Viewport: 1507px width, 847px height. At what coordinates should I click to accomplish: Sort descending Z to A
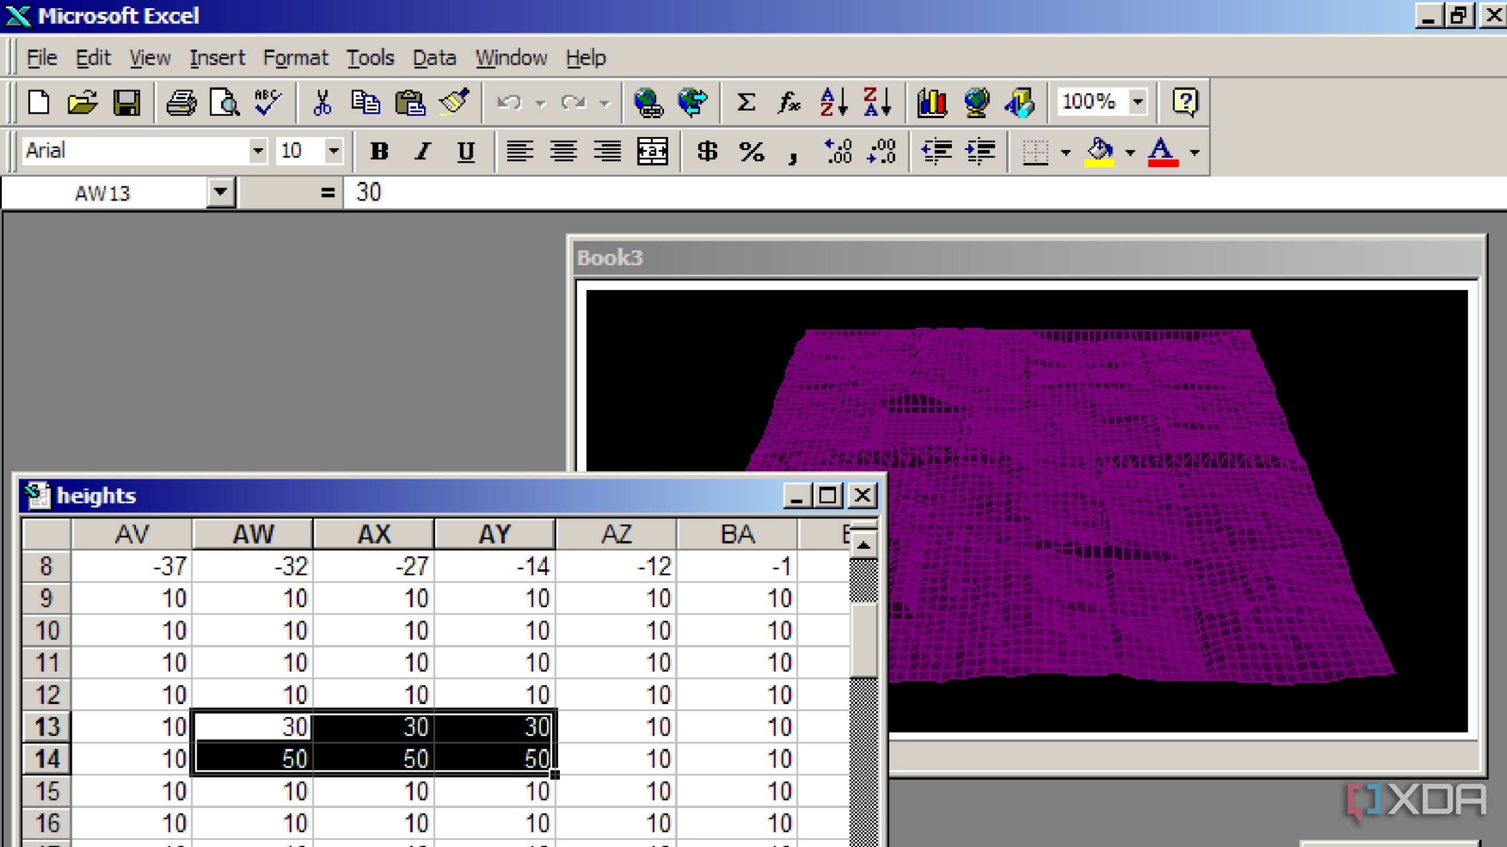tap(877, 103)
